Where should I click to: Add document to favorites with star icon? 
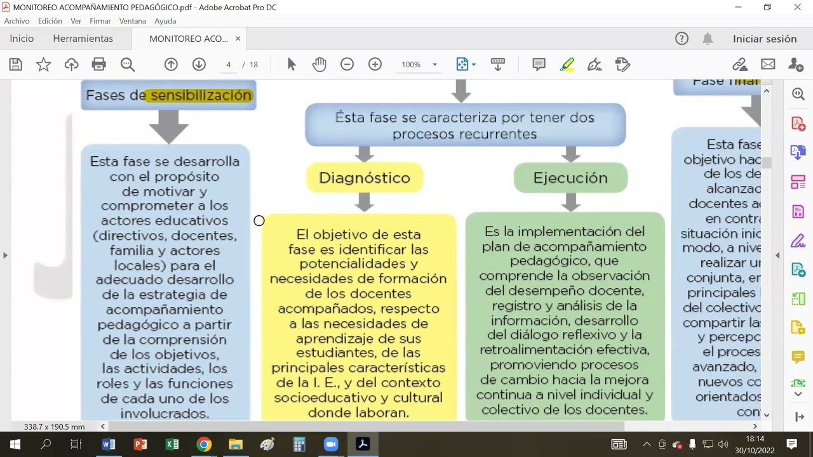point(43,64)
